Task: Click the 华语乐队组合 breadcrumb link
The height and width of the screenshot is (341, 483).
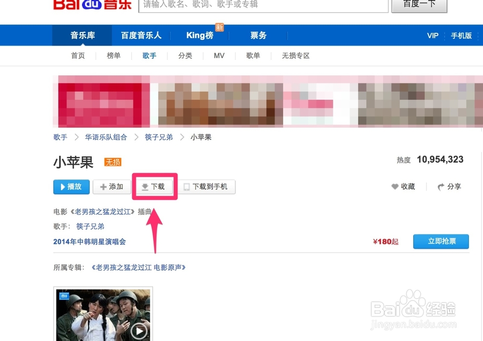Action: pos(106,137)
